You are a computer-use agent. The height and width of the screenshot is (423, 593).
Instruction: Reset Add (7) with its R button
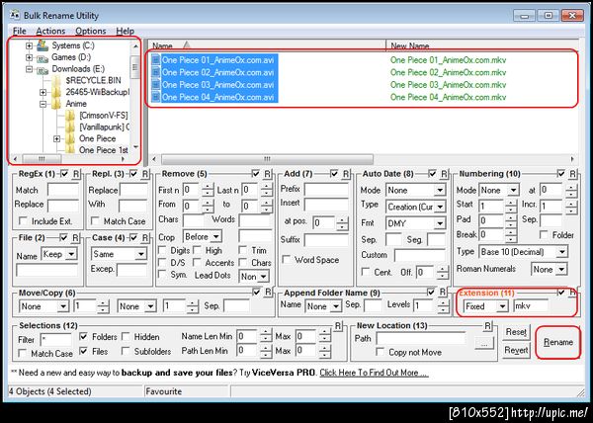tap(346, 174)
